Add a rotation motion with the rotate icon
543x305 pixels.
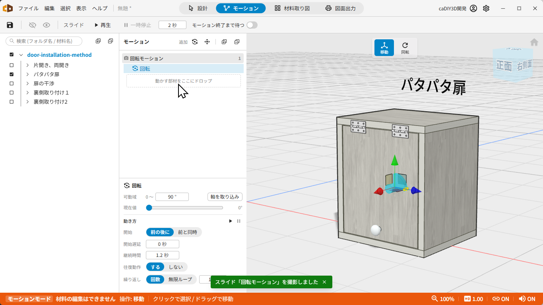click(x=195, y=42)
